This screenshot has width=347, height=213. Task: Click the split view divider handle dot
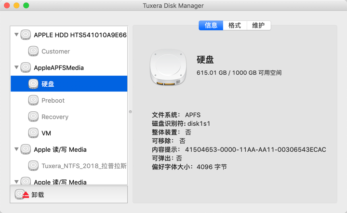click(130, 112)
